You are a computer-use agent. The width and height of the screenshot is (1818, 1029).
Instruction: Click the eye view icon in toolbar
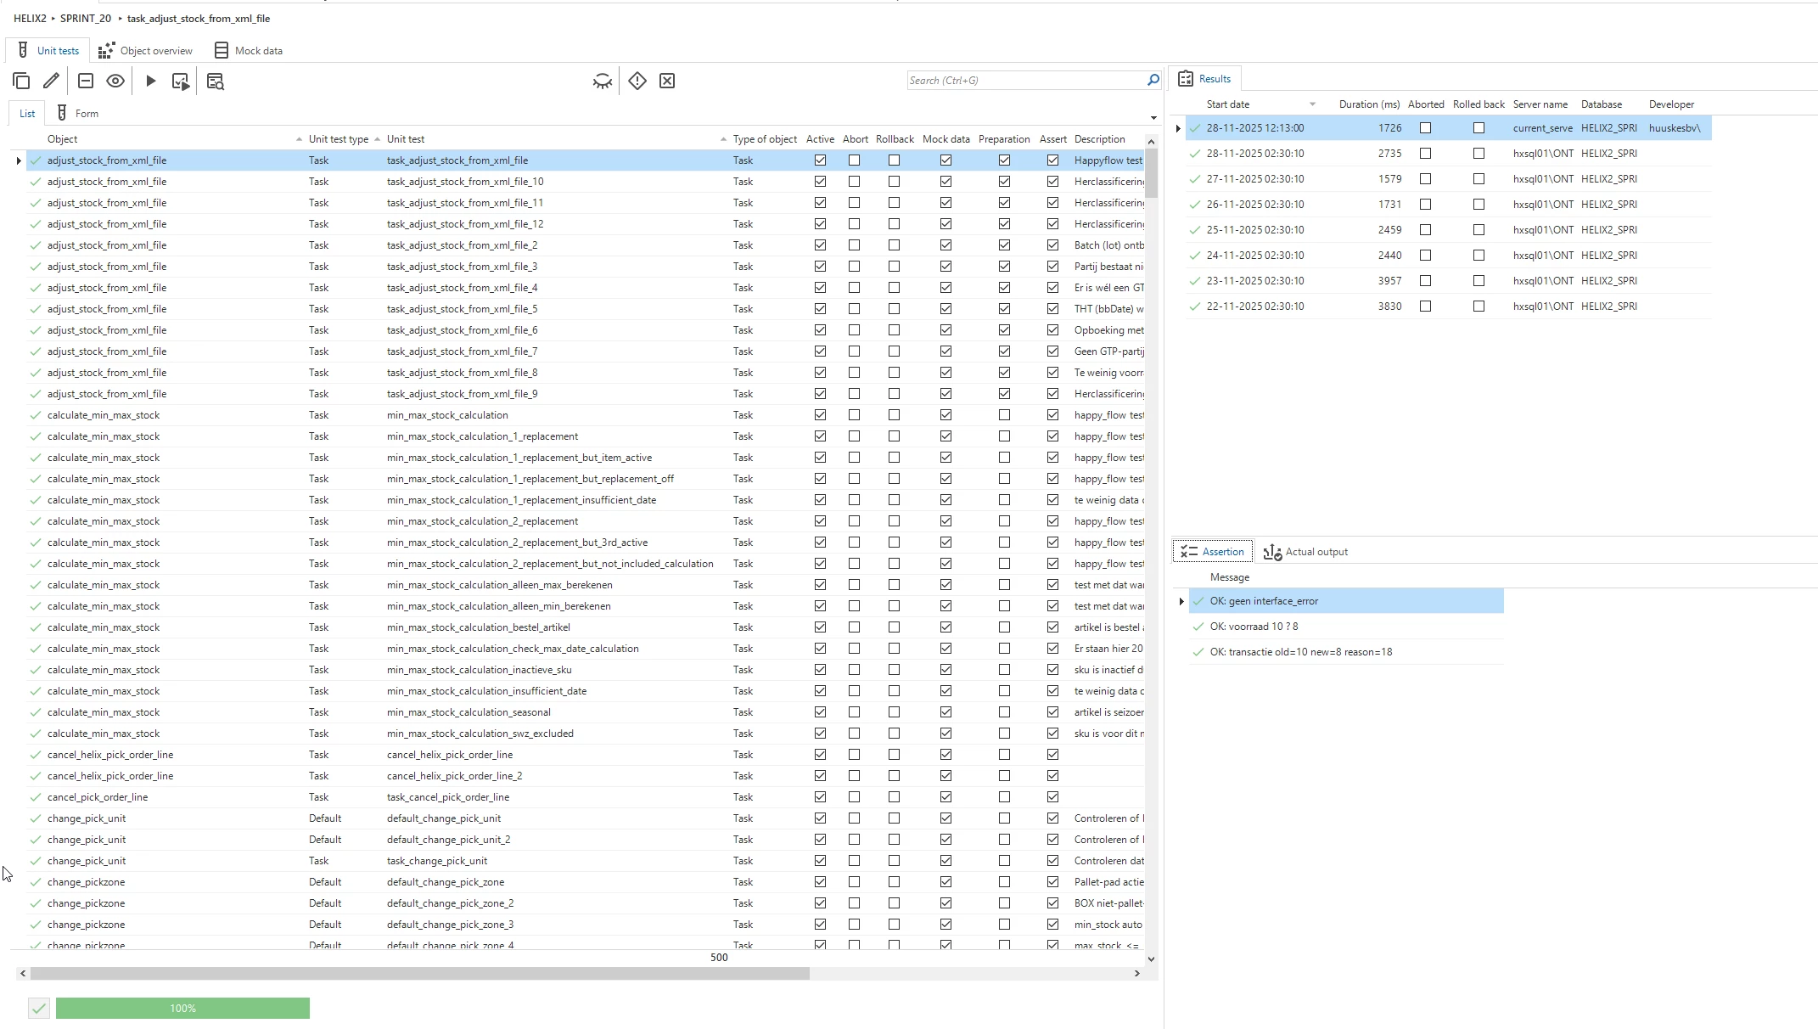coord(115,81)
